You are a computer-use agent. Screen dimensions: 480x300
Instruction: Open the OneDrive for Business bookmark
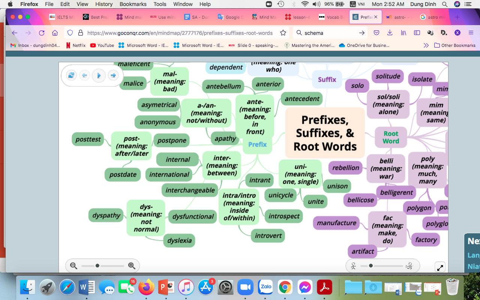364,45
